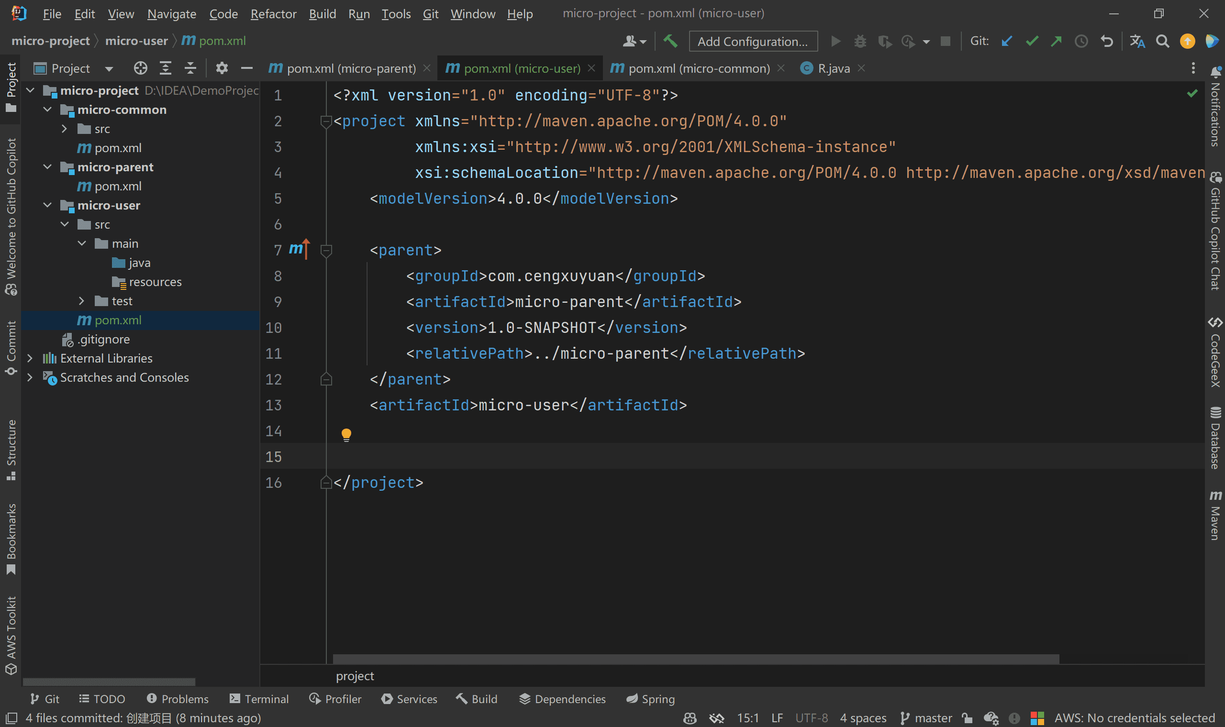Click Git Commit checkmark icon
The width and height of the screenshot is (1225, 727).
(1032, 41)
